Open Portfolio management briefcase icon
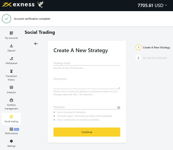Screen dimensions: 173x150 pyautogui.click(x=11, y=100)
